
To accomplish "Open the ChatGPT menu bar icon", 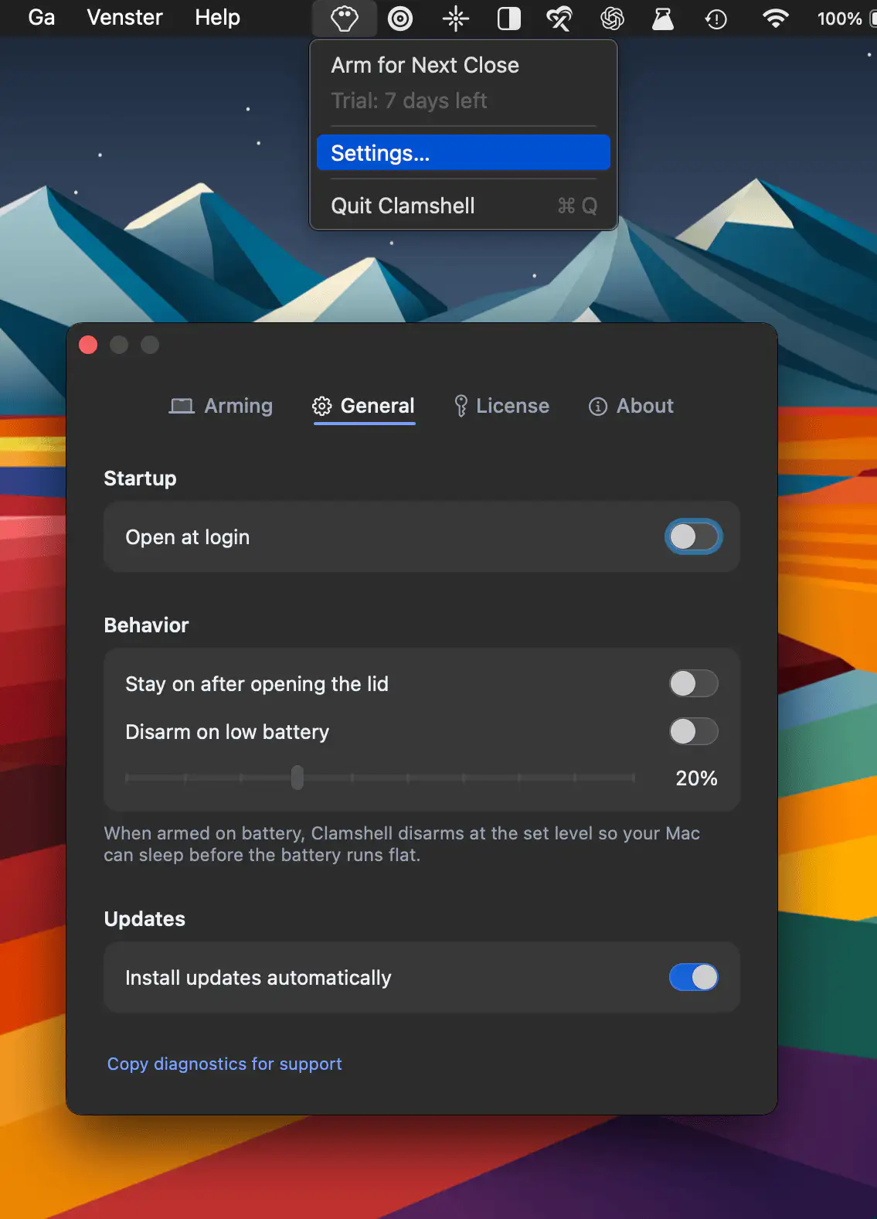I will (x=613, y=19).
